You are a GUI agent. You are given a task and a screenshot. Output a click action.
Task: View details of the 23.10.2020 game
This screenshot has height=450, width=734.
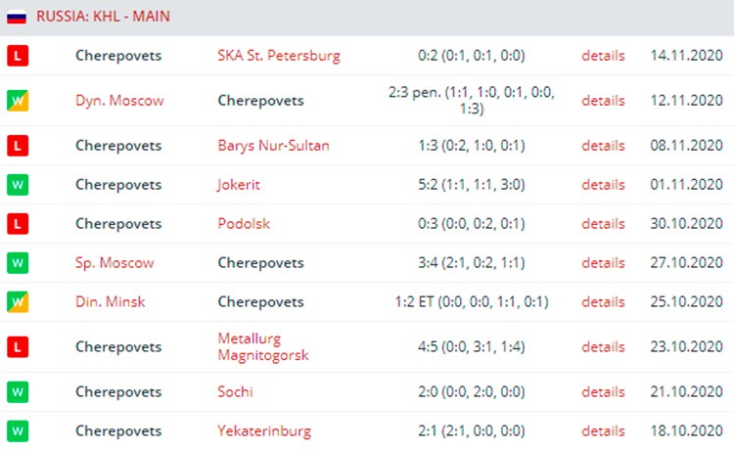(603, 347)
